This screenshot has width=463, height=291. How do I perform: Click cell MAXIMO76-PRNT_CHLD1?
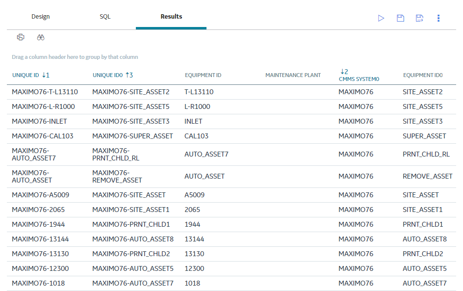[x=131, y=225]
